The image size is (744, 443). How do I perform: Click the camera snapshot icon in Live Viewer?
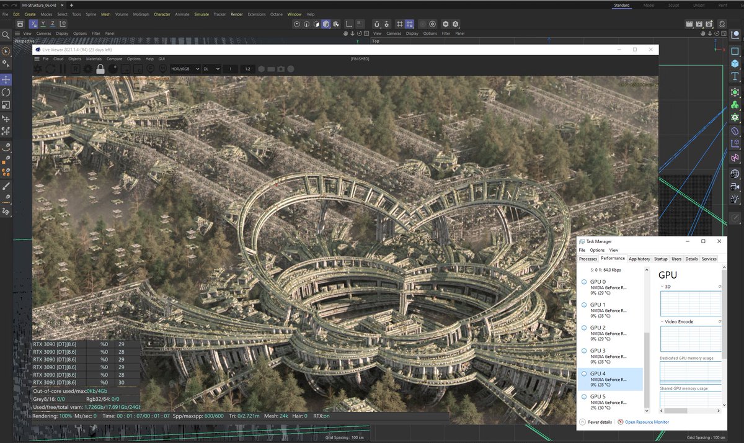coord(281,69)
